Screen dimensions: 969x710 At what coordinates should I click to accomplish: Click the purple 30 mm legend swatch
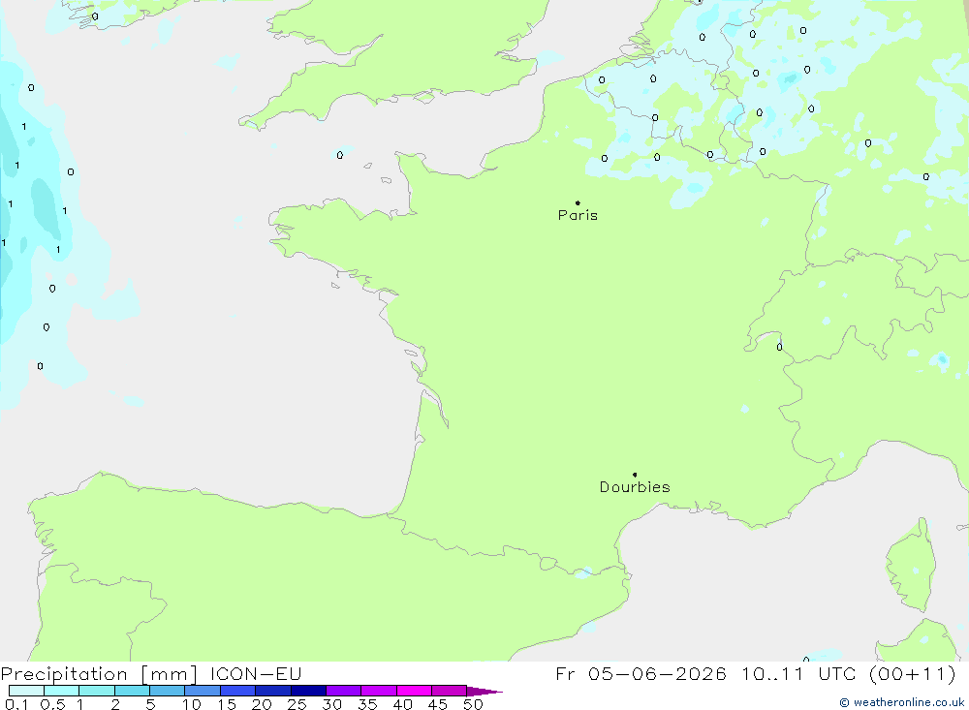(344, 691)
